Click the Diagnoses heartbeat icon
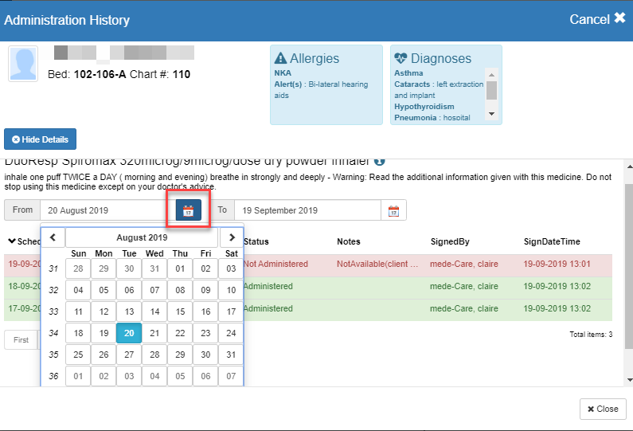The width and height of the screenshot is (633, 431). (x=401, y=58)
